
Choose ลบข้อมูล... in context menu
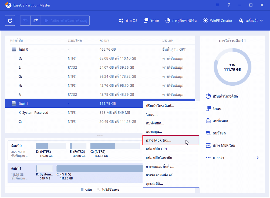point(171,132)
